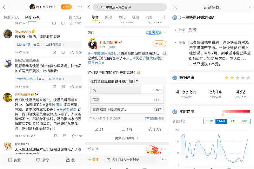Viewport: 254px width, 169px height.
Task: Expand 更多热门微博 section
Action: tap(127, 138)
